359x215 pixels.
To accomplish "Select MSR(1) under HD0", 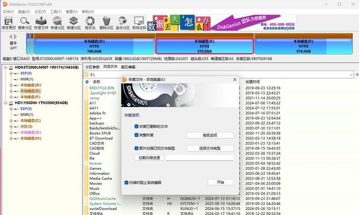I will pyautogui.click(x=27, y=79).
